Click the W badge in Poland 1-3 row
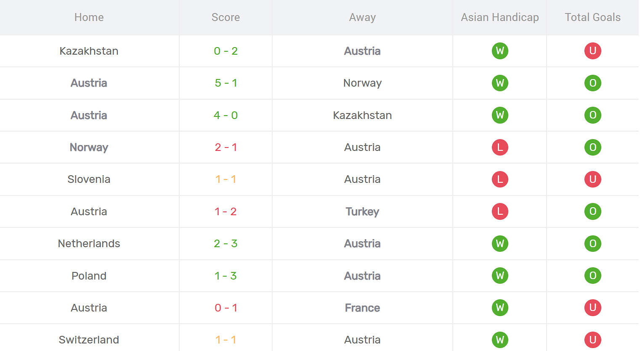 tap(500, 276)
